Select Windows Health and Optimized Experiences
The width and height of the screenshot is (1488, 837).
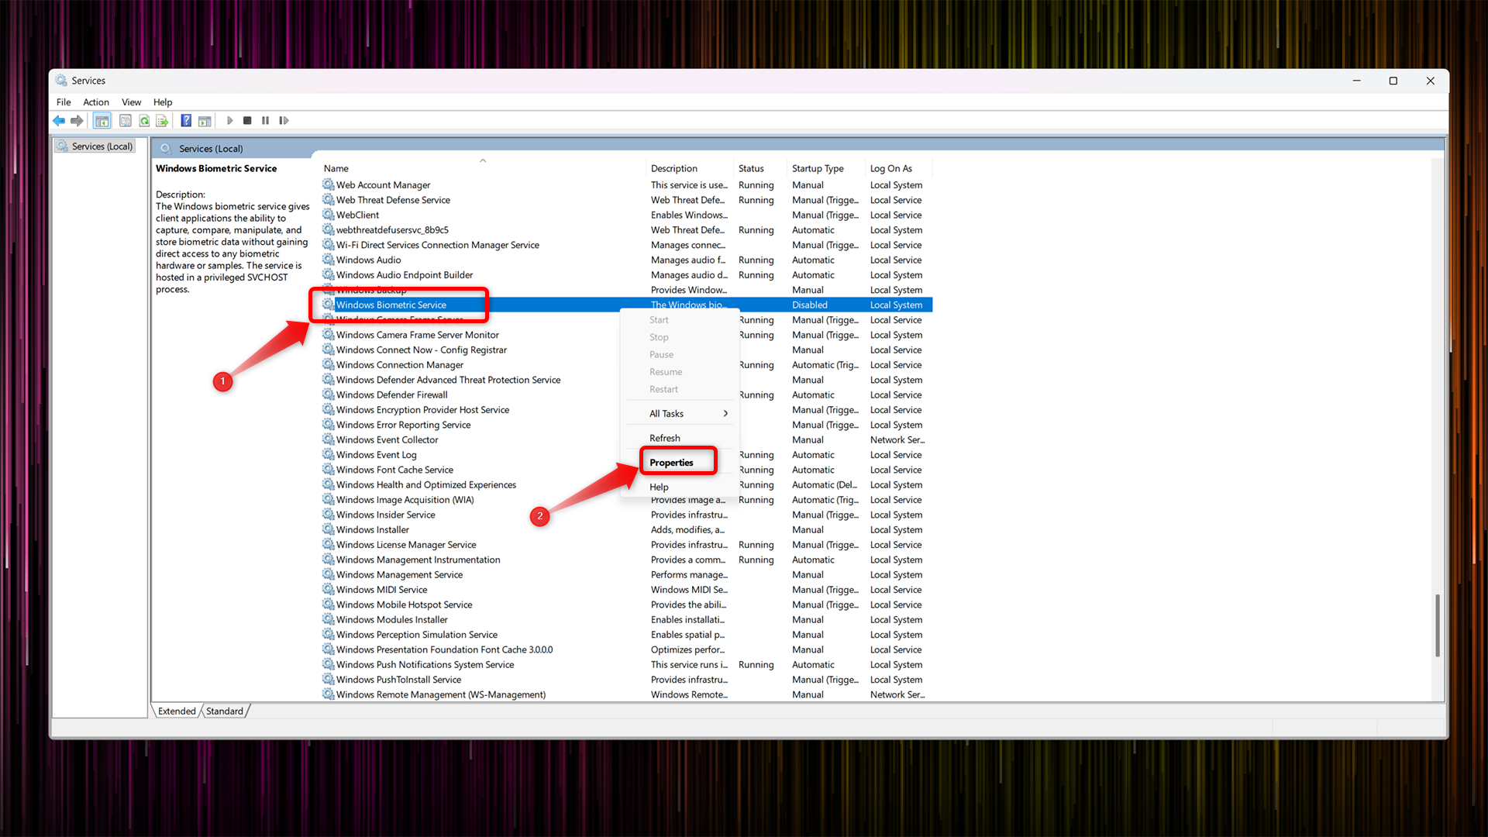pos(425,484)
